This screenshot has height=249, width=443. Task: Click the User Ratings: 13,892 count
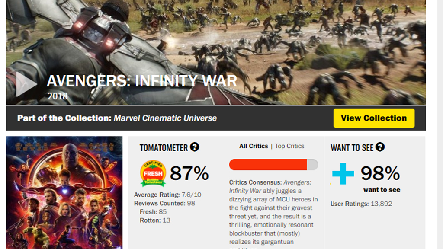[x=361, y=204]
